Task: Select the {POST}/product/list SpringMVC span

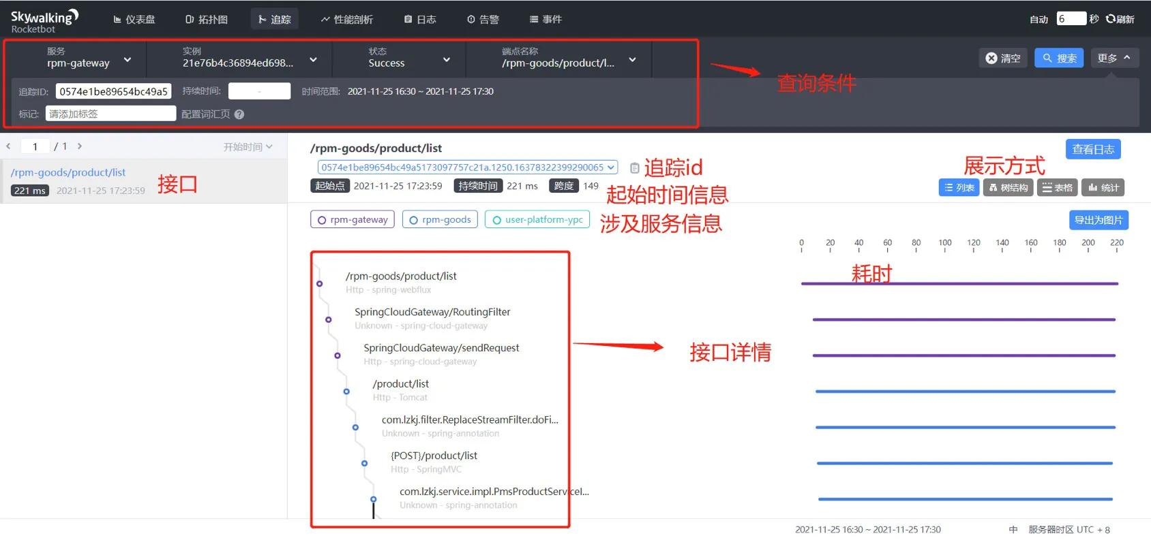Action: coord(434,462)
